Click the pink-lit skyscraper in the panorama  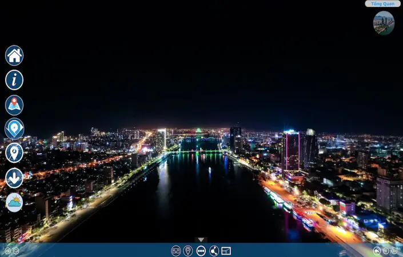pos(292,151)
